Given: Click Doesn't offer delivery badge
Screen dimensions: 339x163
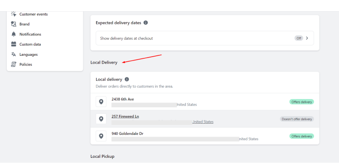Looking at the screenshot, I should tap(297, 119).
